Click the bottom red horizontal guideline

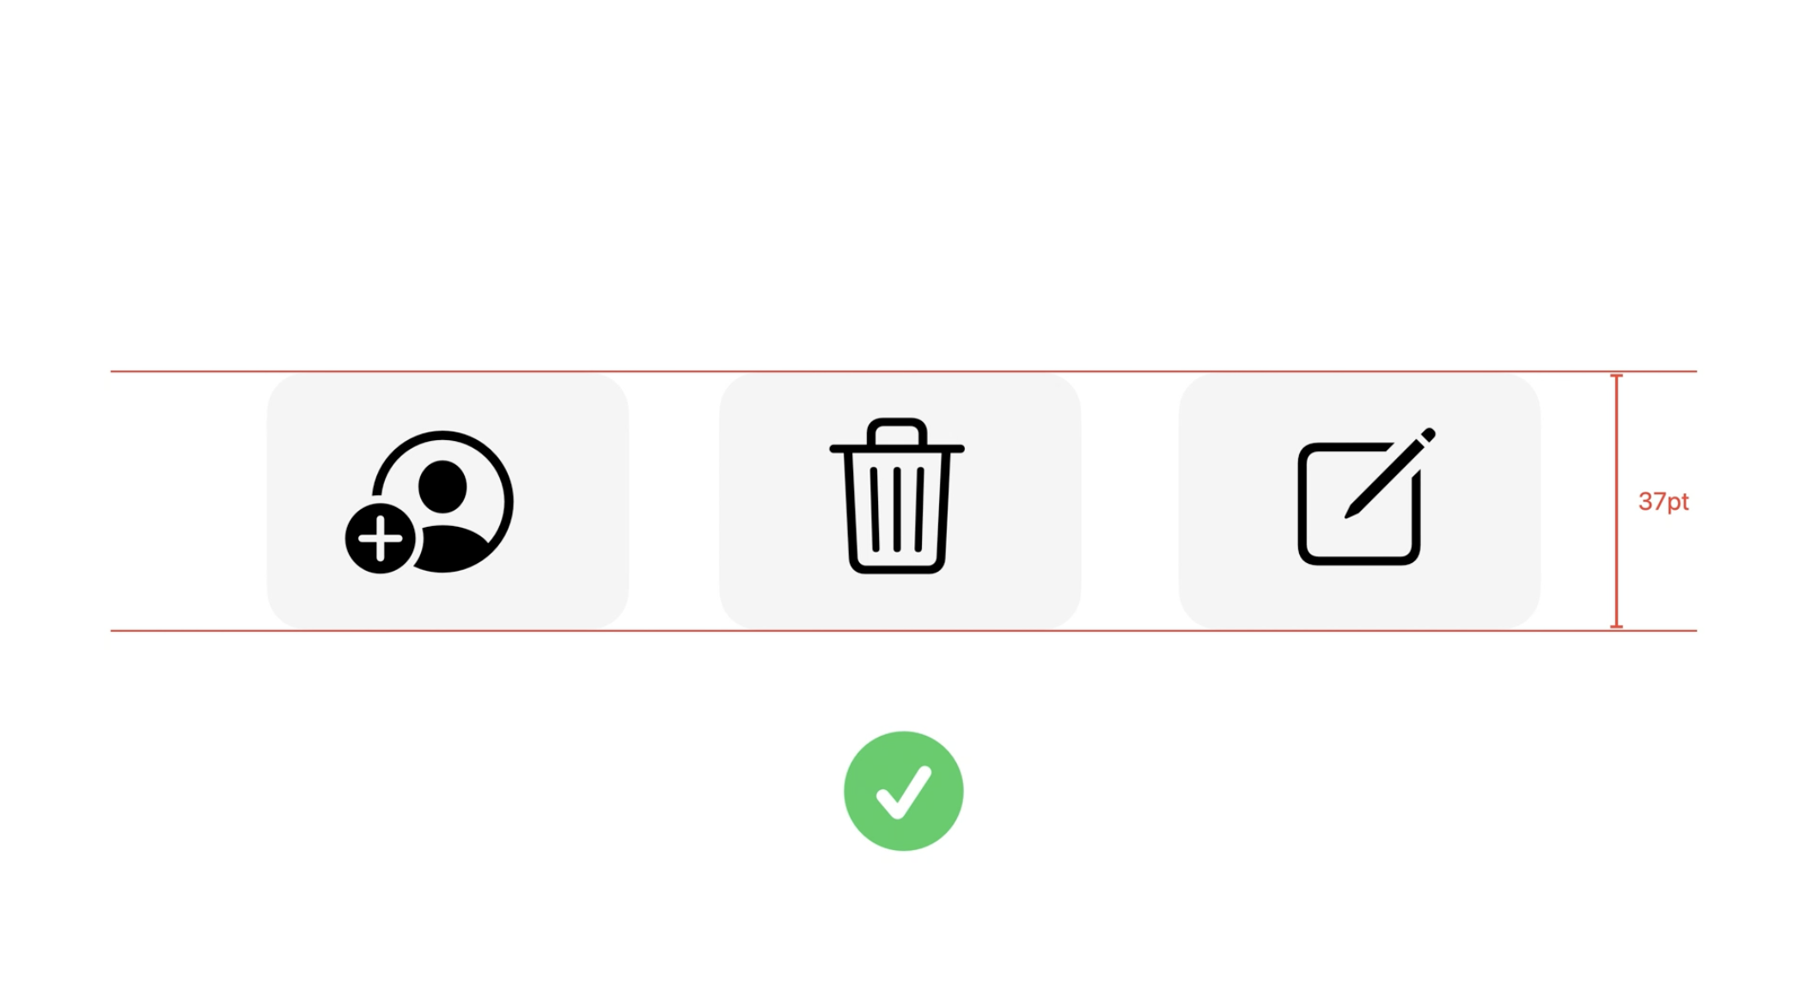click(903, 631)
